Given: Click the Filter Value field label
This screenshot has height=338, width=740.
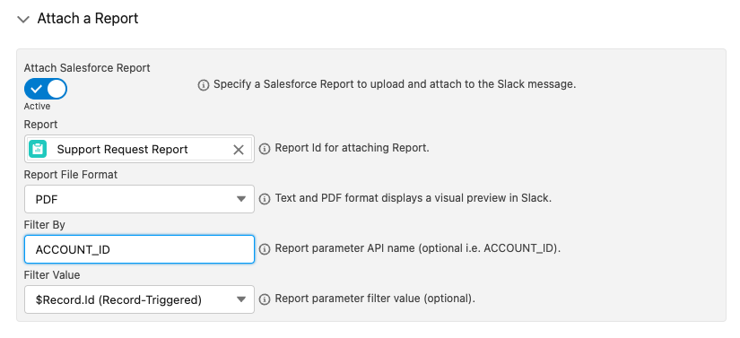Looking at the screenshot, I should tap(52, 275).
